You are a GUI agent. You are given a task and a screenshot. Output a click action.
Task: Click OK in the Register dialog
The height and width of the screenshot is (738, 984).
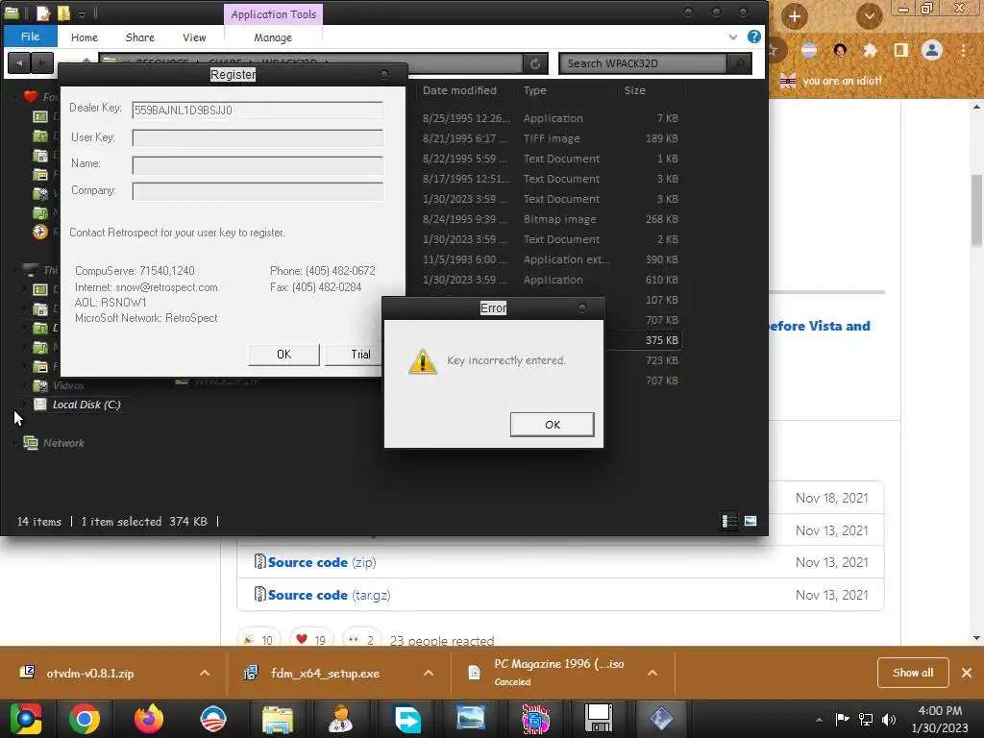pos(283,355)
